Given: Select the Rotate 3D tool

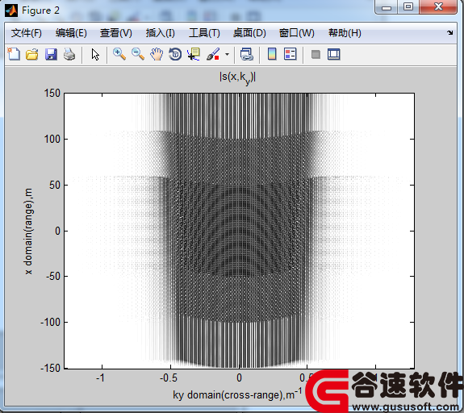Looking at the screenshot, I should [x=175, y=54].
